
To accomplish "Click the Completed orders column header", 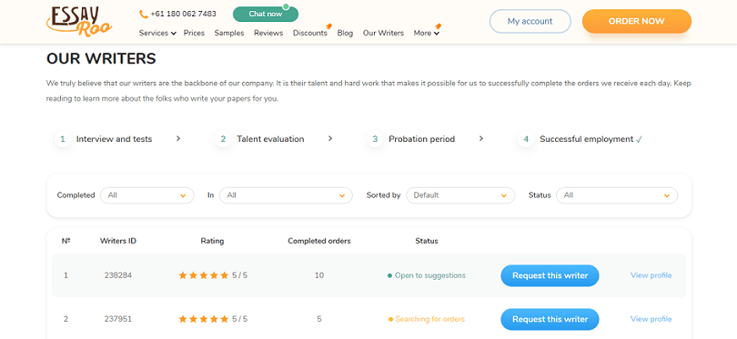I will [x=319, y=241].
